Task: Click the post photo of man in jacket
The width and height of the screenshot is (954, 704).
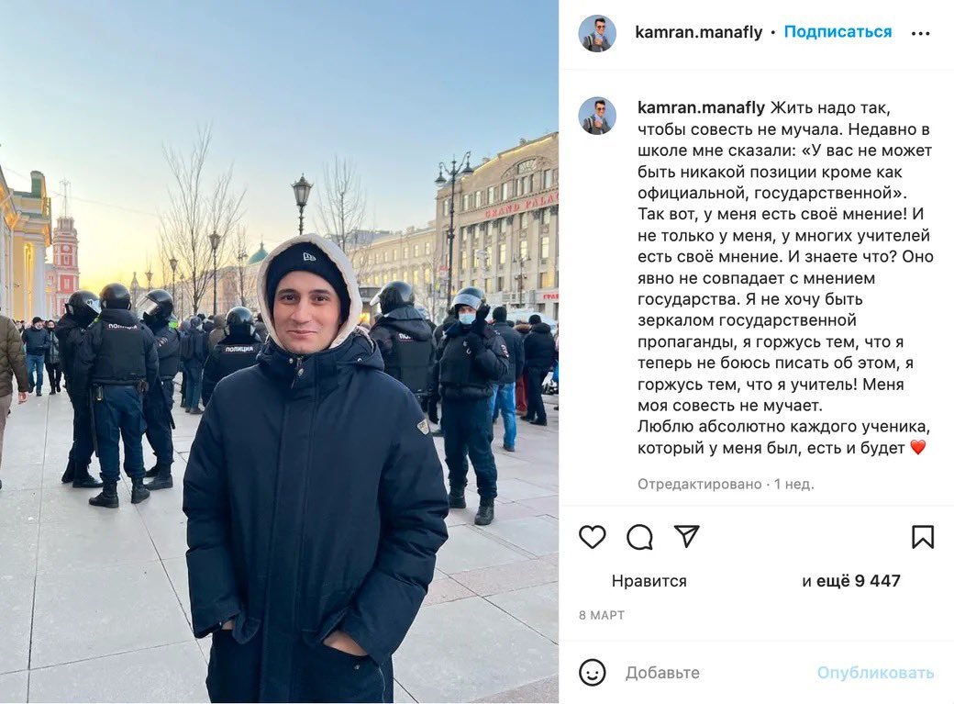Action: click(x=279, y=352)
